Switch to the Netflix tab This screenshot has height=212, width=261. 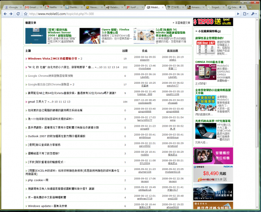point(53,7)
